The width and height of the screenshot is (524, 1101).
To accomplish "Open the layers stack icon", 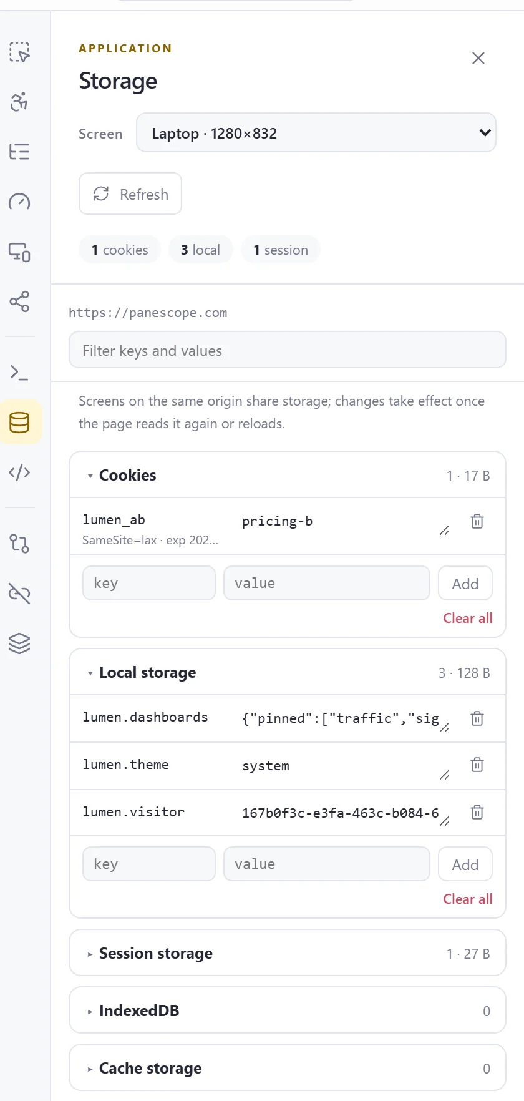I will pos(19,643).
